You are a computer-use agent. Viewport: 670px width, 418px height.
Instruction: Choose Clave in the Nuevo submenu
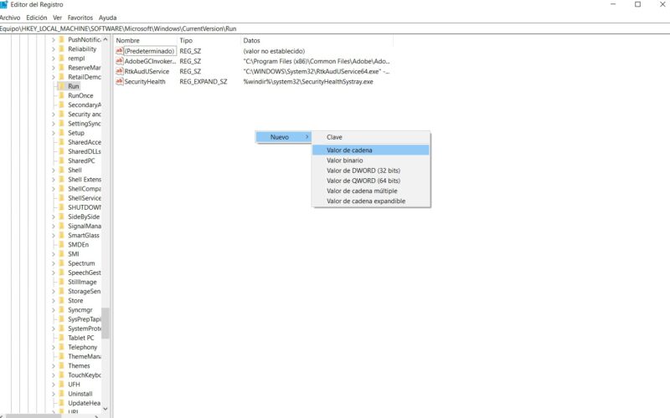tap(370, 137)
